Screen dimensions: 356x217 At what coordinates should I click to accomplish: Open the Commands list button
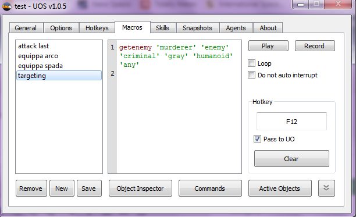tap(210, 188)
